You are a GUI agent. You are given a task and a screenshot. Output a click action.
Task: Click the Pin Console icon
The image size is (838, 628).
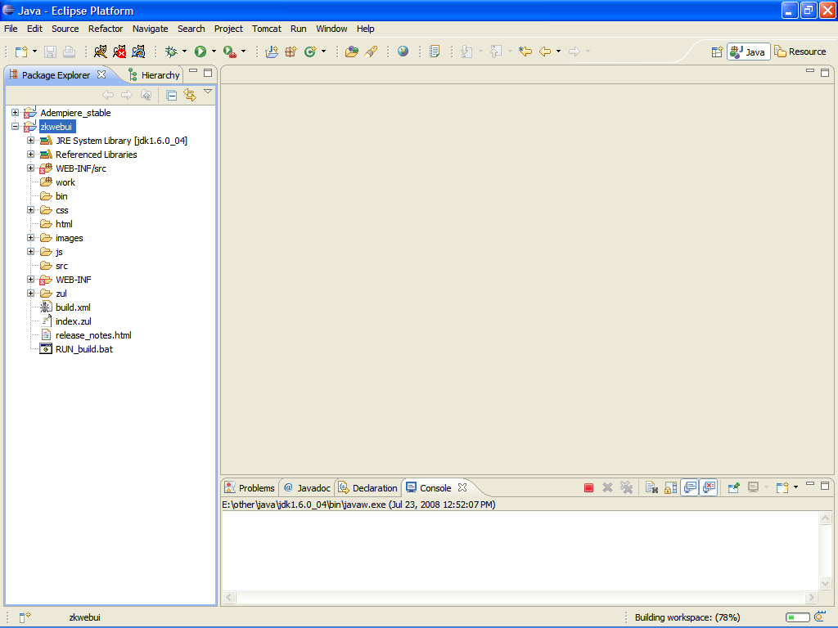click(734, 487)
